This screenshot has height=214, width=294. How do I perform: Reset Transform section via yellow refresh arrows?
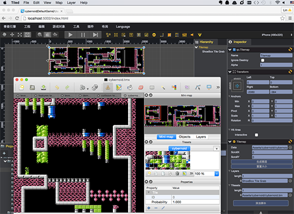tap(290, 72)
